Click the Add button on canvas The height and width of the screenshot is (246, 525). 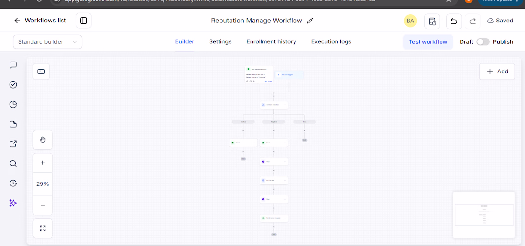(x=497, y=72)
